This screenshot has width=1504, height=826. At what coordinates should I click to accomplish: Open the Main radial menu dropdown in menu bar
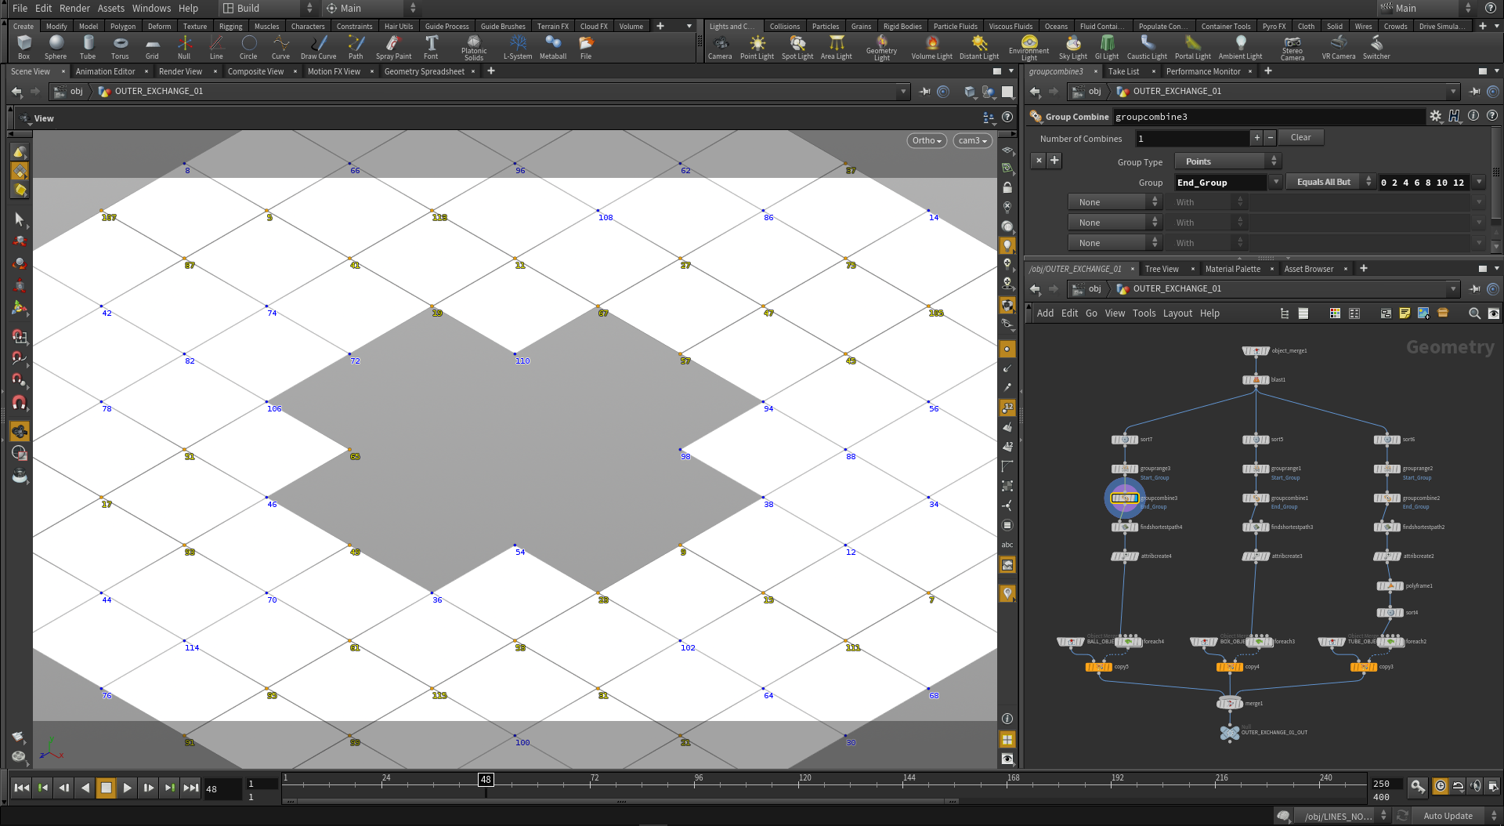pyautogui.click(x=371, y=8)
